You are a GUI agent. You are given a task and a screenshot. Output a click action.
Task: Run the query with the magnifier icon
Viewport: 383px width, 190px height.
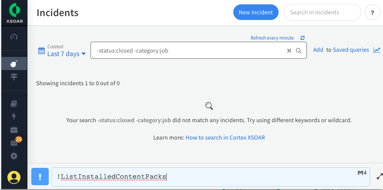pos(299,50)
